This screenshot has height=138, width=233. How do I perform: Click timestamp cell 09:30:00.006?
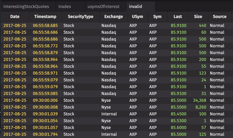click(45, 100)
